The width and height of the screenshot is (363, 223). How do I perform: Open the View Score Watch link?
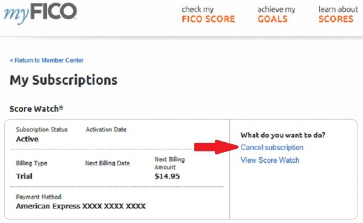pos(270,160)
